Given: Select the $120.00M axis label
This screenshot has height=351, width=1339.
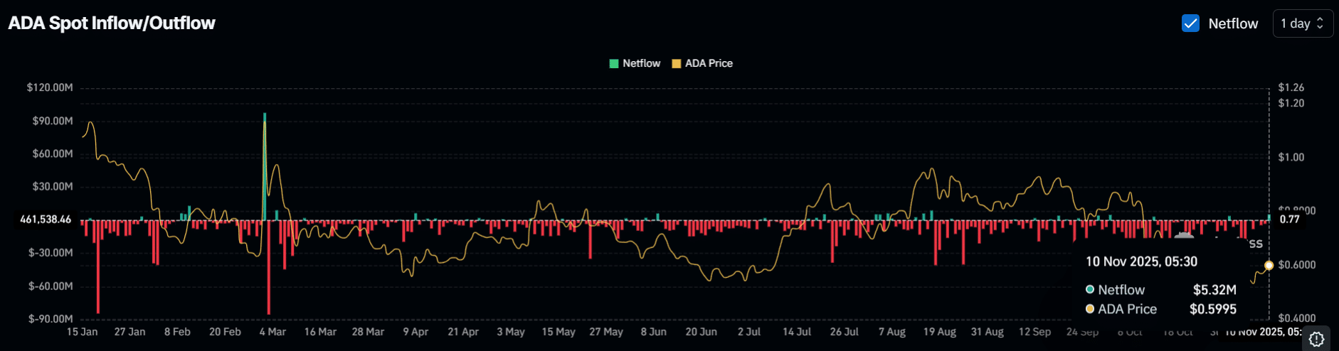Looking at the screenshot, I should pos(50,87).
